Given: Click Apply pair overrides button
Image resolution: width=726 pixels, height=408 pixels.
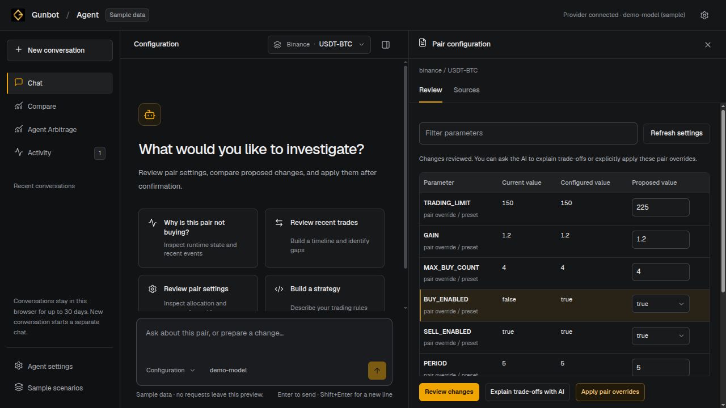Looking at the screenshot, I should 610,392.
